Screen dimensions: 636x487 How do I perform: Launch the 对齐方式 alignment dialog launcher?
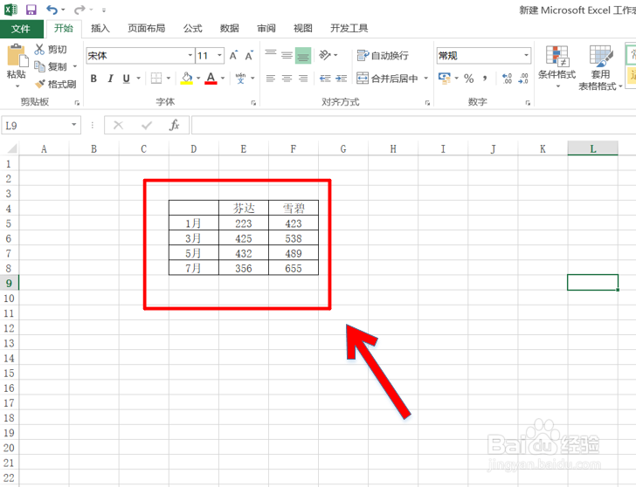click(x=427, y=103)
